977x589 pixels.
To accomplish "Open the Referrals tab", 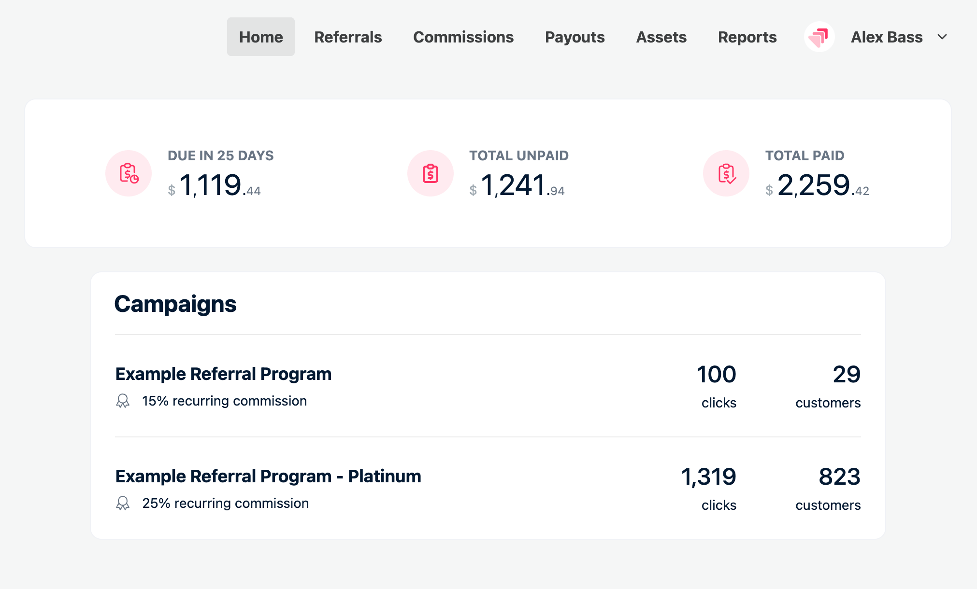I will pos(348,37).
